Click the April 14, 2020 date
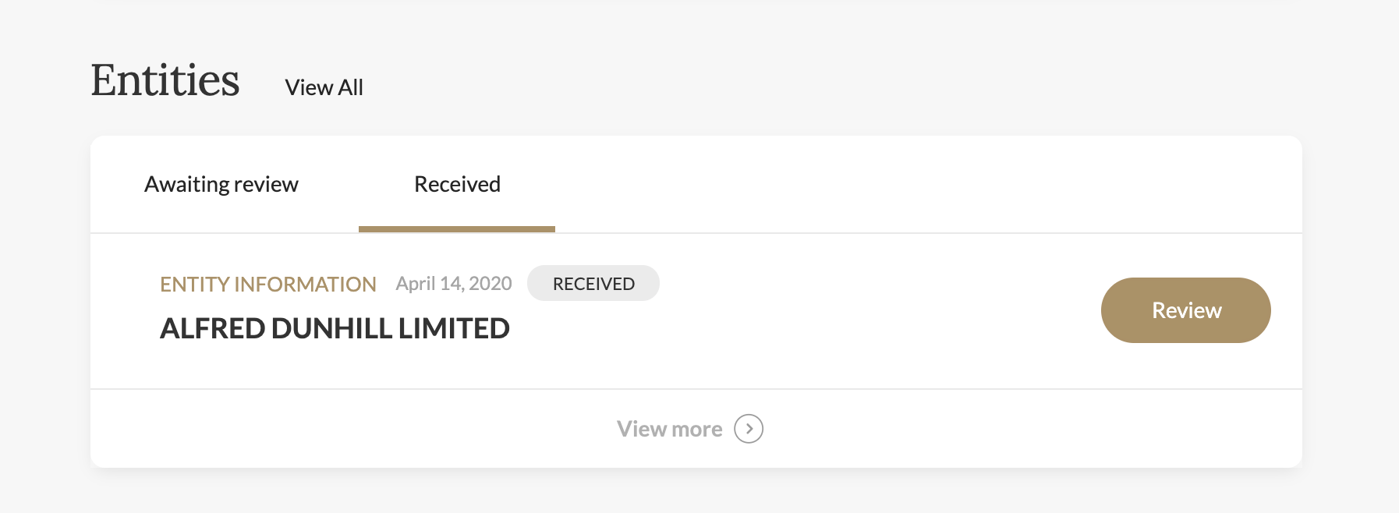Screen dimensions: 1399x513 [454, 284]
